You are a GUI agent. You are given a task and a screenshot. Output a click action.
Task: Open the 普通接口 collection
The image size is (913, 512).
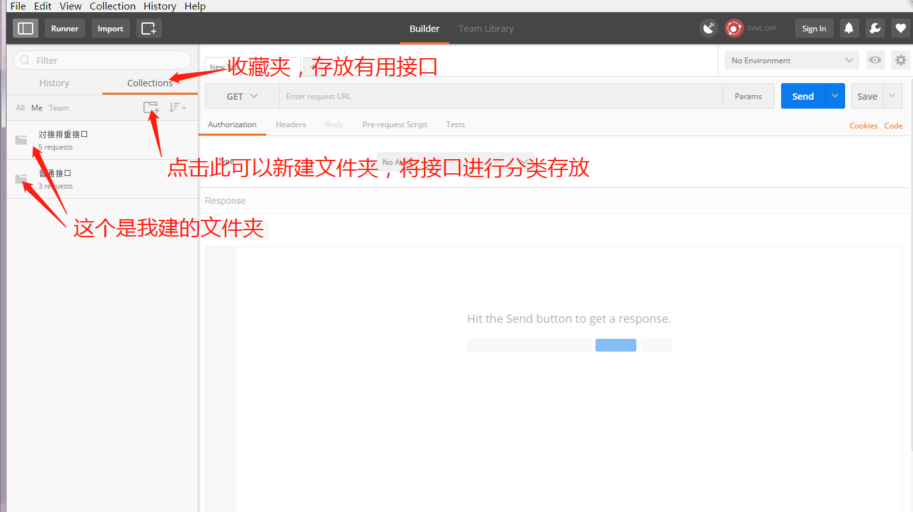[x=102, y=179]
